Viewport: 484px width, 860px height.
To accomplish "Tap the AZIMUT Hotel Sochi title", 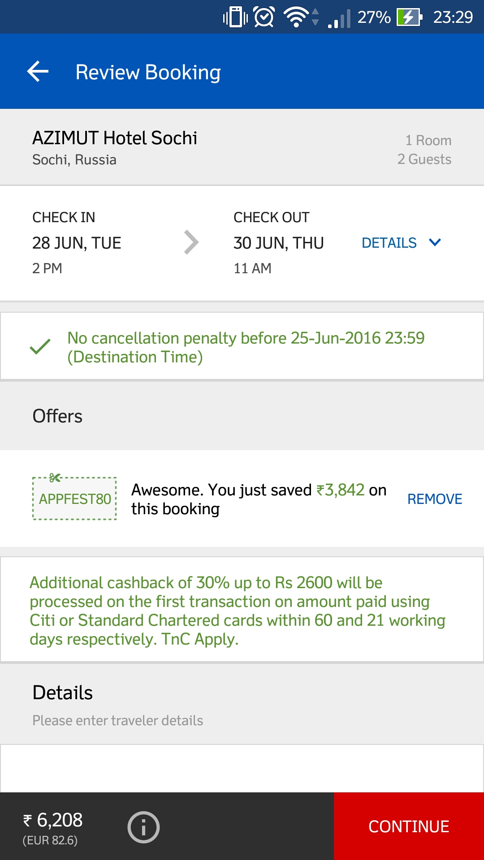I will pyautogui.click(x=115, y=138).
